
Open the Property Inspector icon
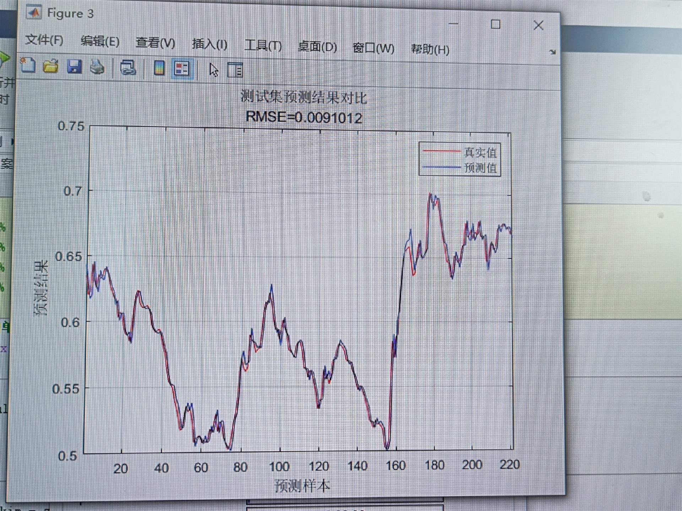click(235, 70)
